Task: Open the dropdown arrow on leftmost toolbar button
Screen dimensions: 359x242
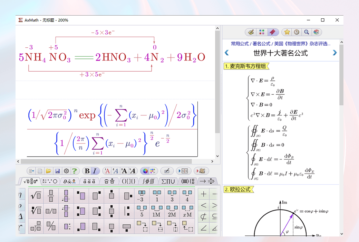Action: 33,171
